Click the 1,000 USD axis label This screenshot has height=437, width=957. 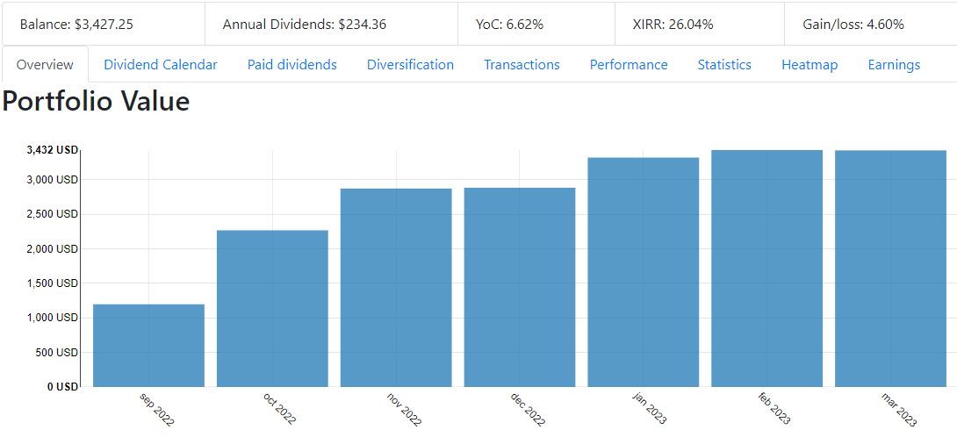[51, 318]
